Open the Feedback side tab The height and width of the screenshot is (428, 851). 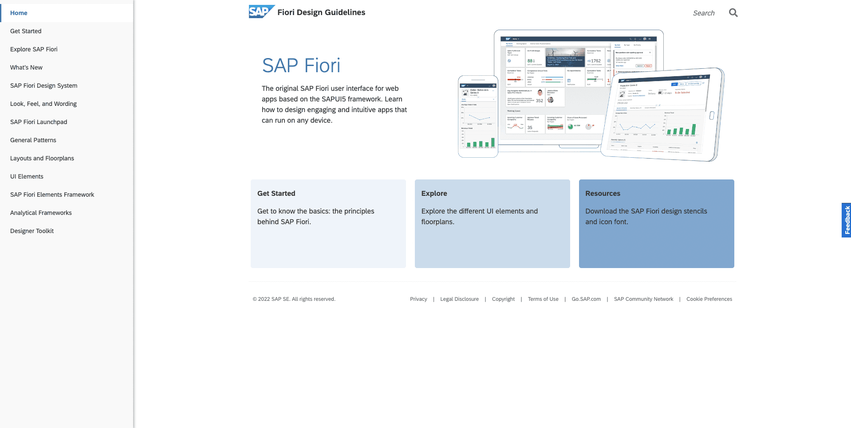click(x=847, y=220)
